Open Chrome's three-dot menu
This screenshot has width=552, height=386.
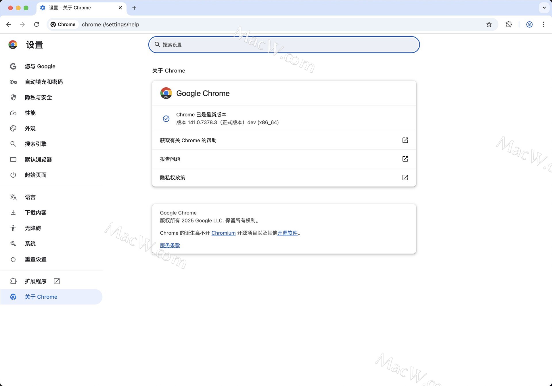[x=543, y=24]
